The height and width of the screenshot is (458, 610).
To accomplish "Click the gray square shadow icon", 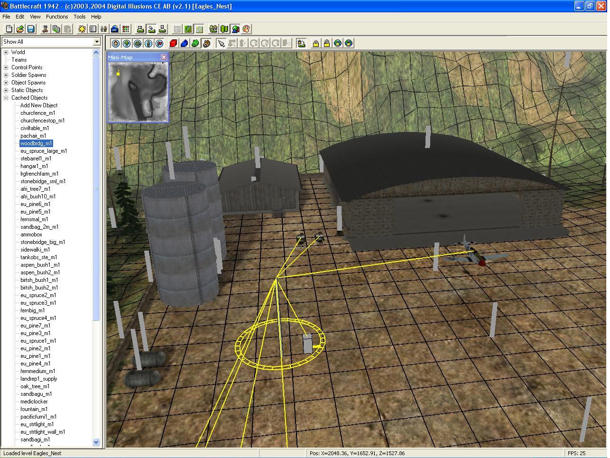I will (93, 29).
